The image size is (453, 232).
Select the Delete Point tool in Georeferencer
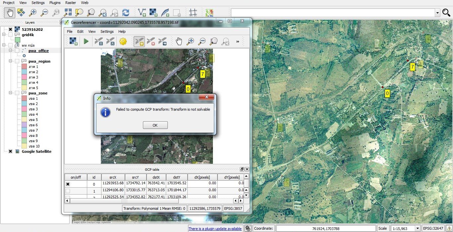tap(151, 41)
